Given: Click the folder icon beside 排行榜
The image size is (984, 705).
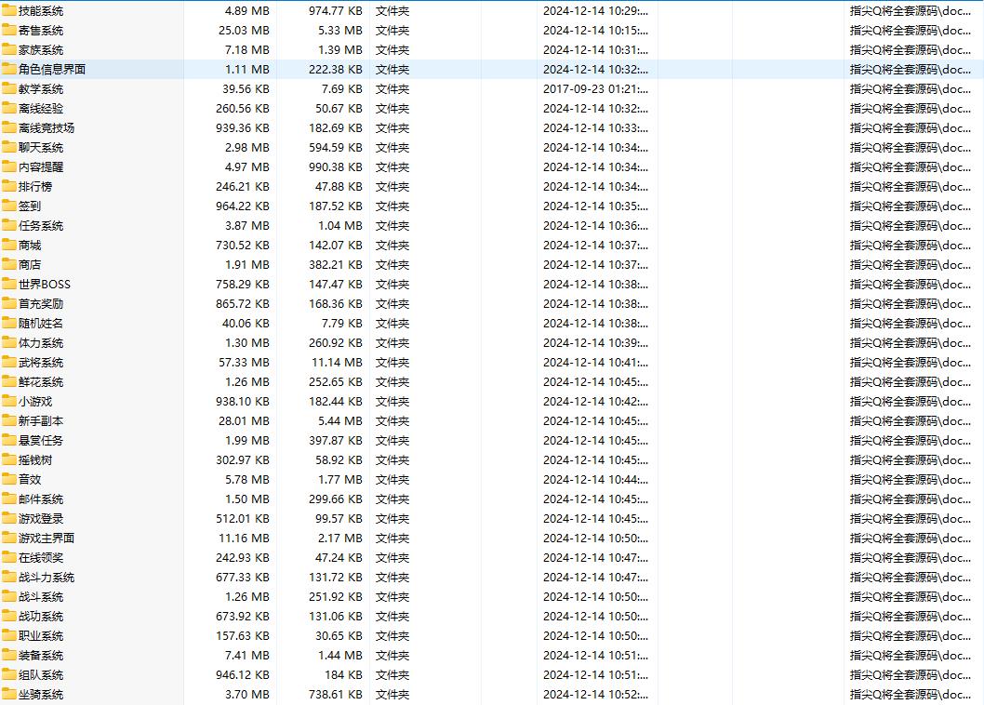Looking at the screenshot, I should click(9, 187).
